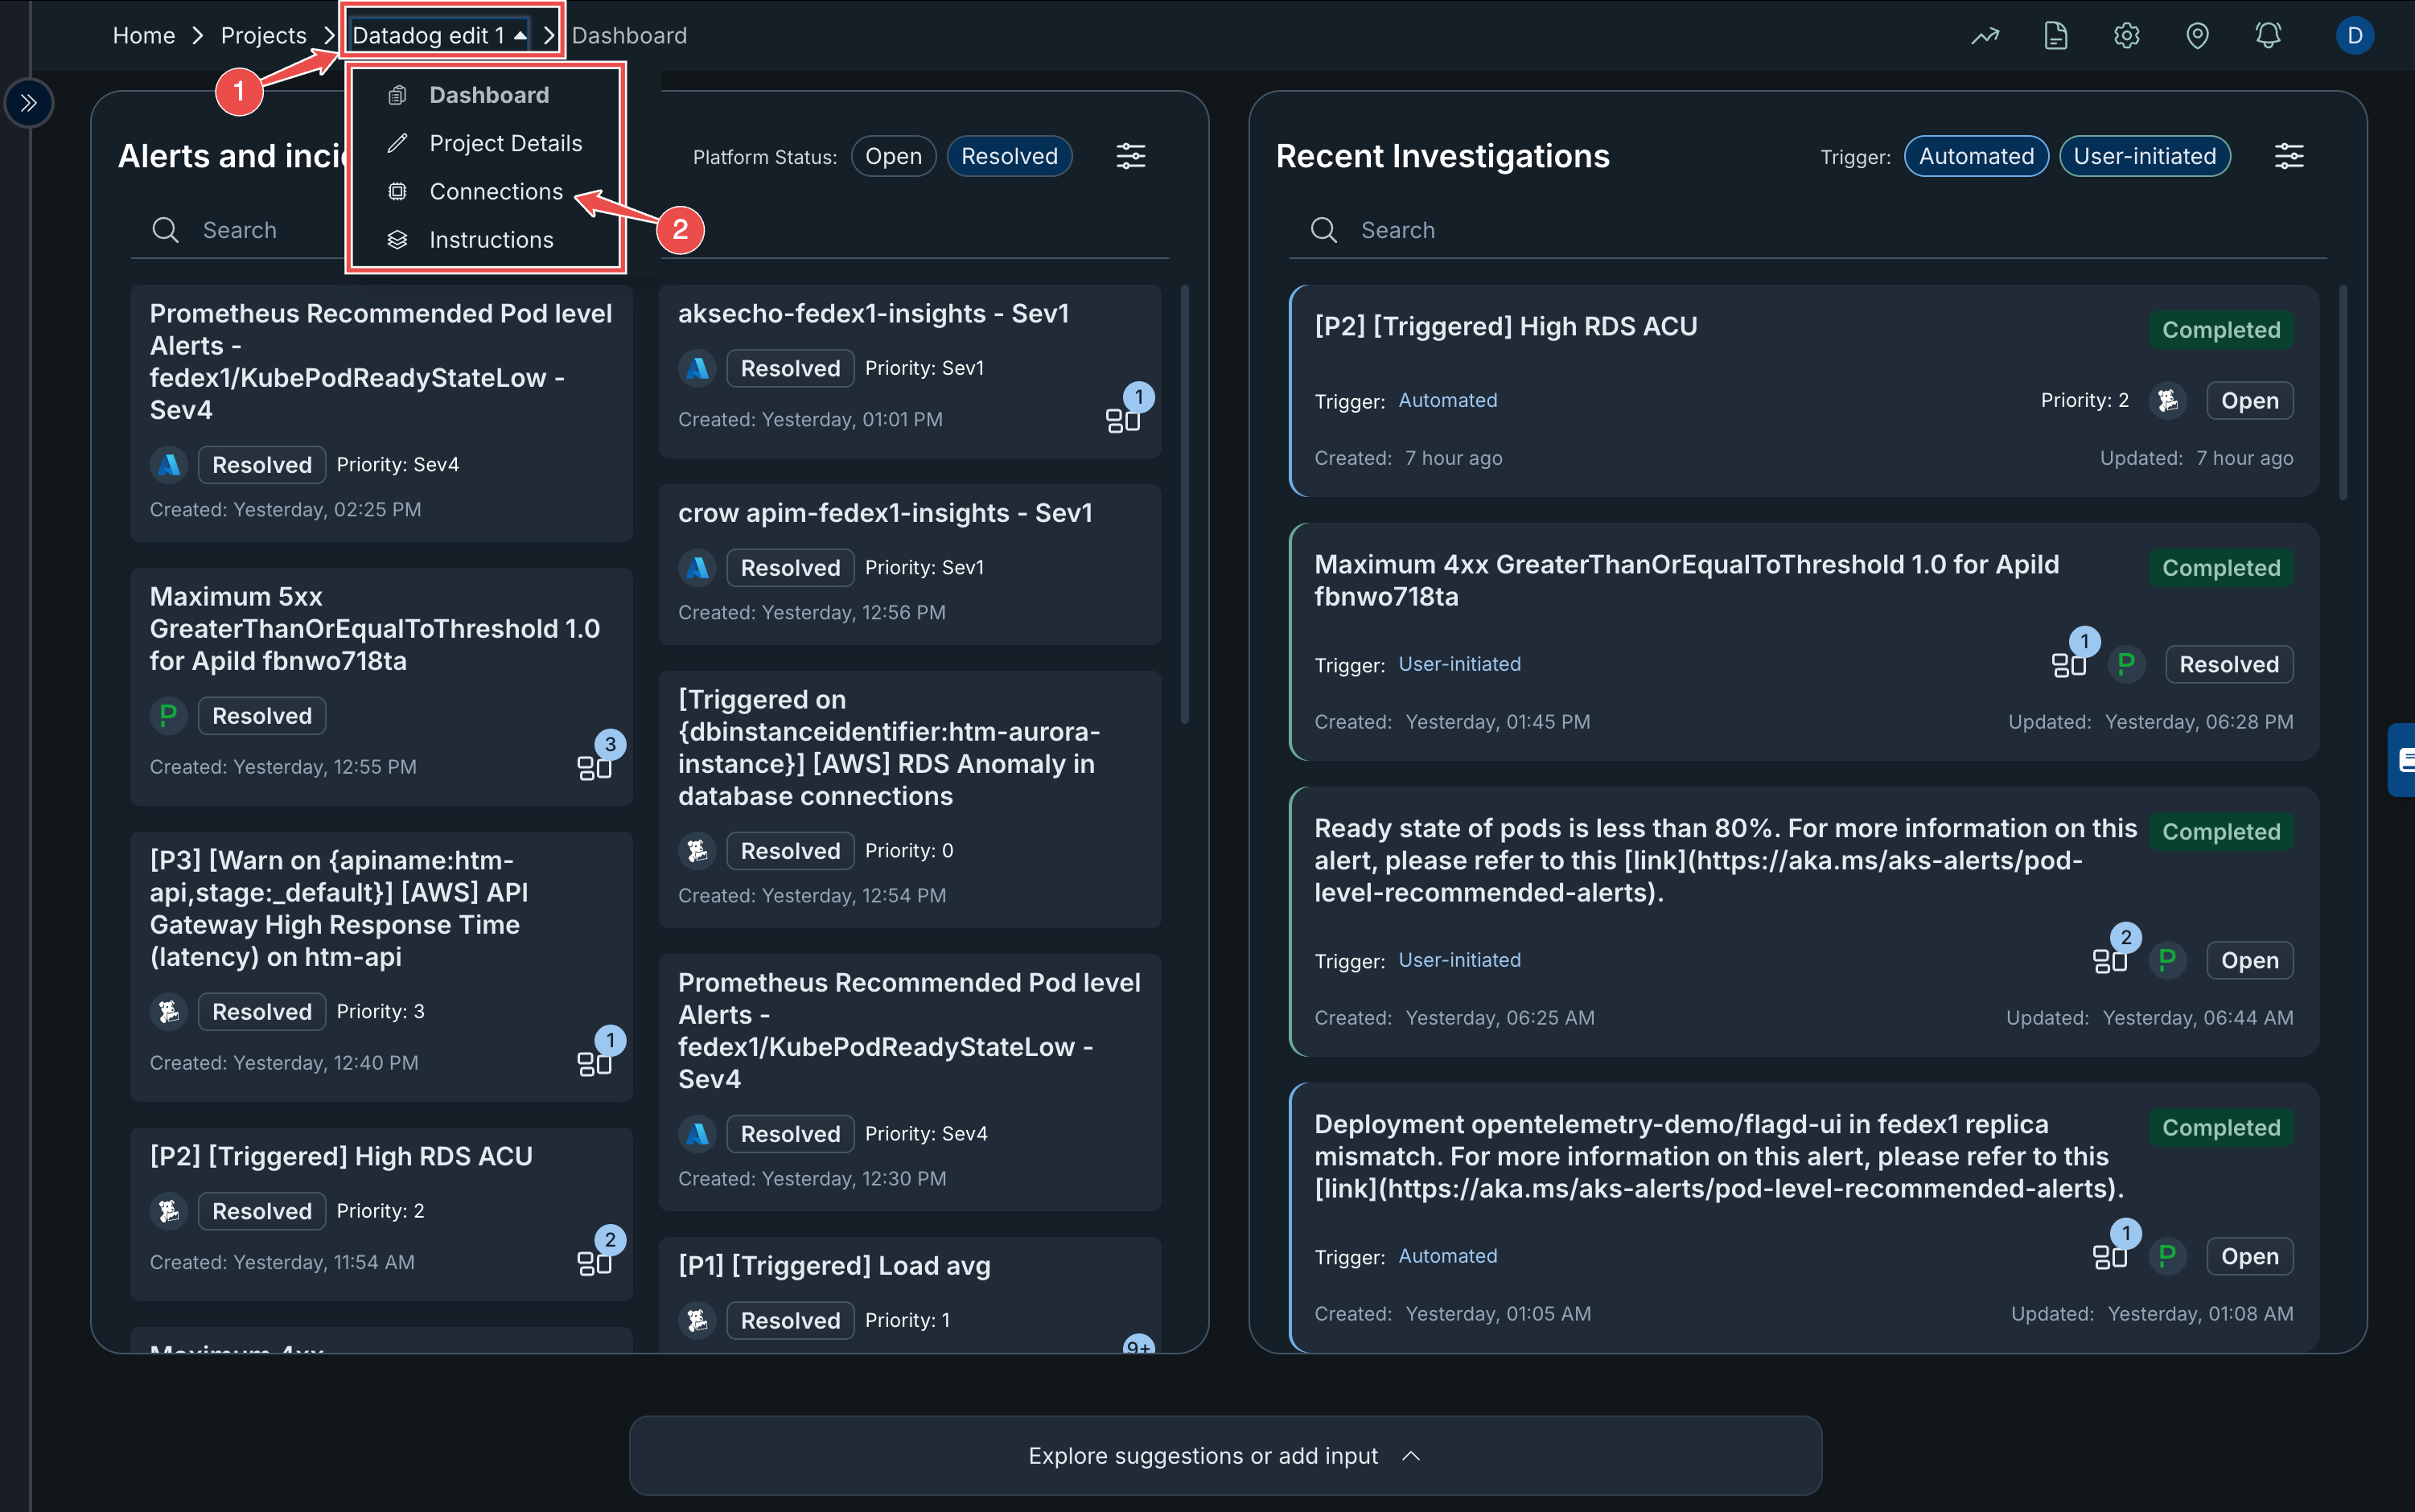Open the notifications bell
Image resolution: width=2415 pixels, height=1512 pixels.
pyautogui.click(x=2267, y=35)
